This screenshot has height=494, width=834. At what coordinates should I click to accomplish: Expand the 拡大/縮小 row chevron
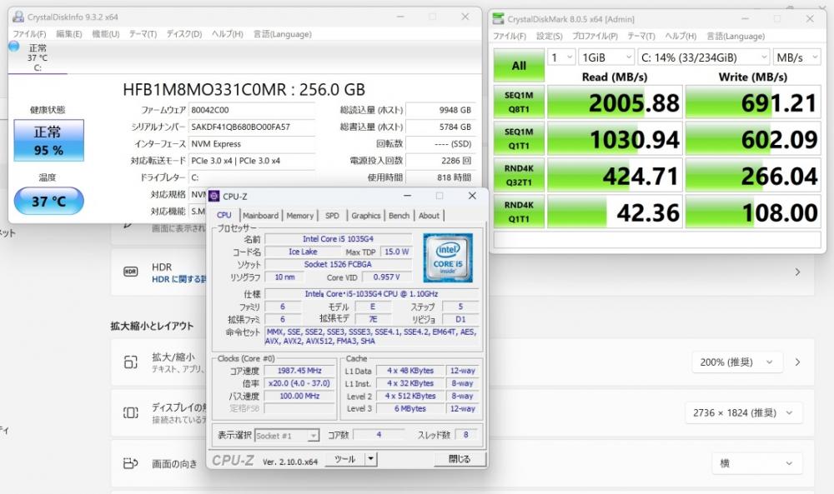797,362
